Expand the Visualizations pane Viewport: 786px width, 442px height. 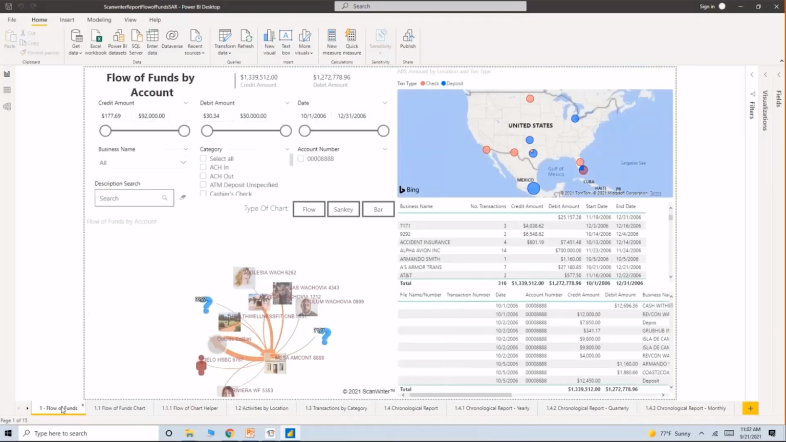pos(766,75)
